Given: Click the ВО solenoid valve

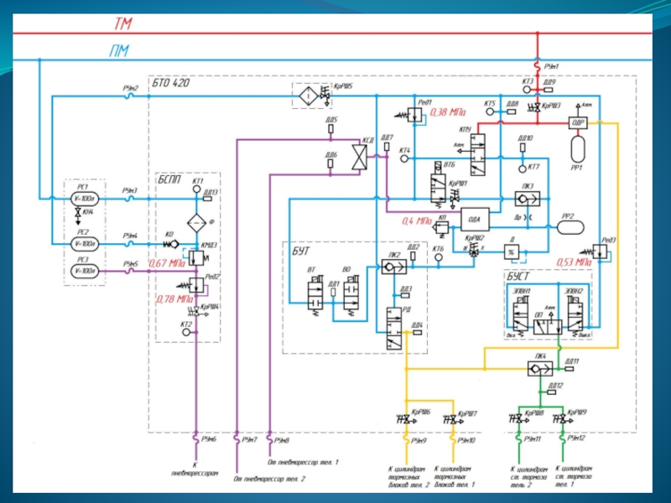Looking at the screenshot, I should coord(351,297).
